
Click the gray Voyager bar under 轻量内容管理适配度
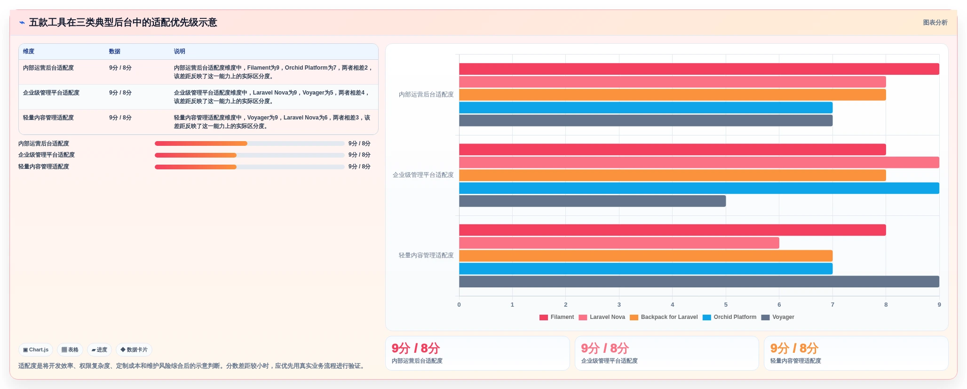(699, 282)
